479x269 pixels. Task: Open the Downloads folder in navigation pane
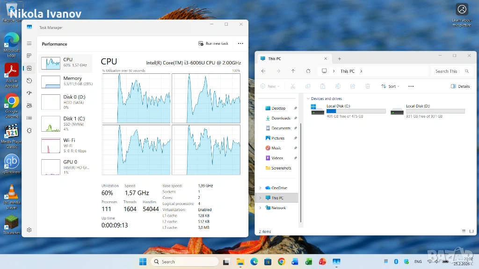pyautogui.click(x=281, y=118)
